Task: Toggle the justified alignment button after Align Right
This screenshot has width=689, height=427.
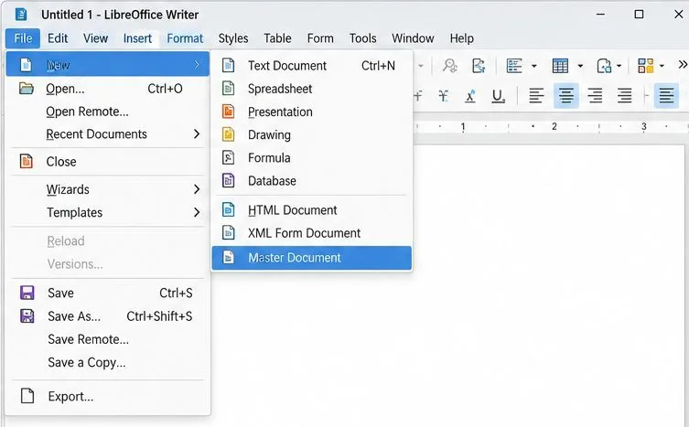Action: click(624, 95)
